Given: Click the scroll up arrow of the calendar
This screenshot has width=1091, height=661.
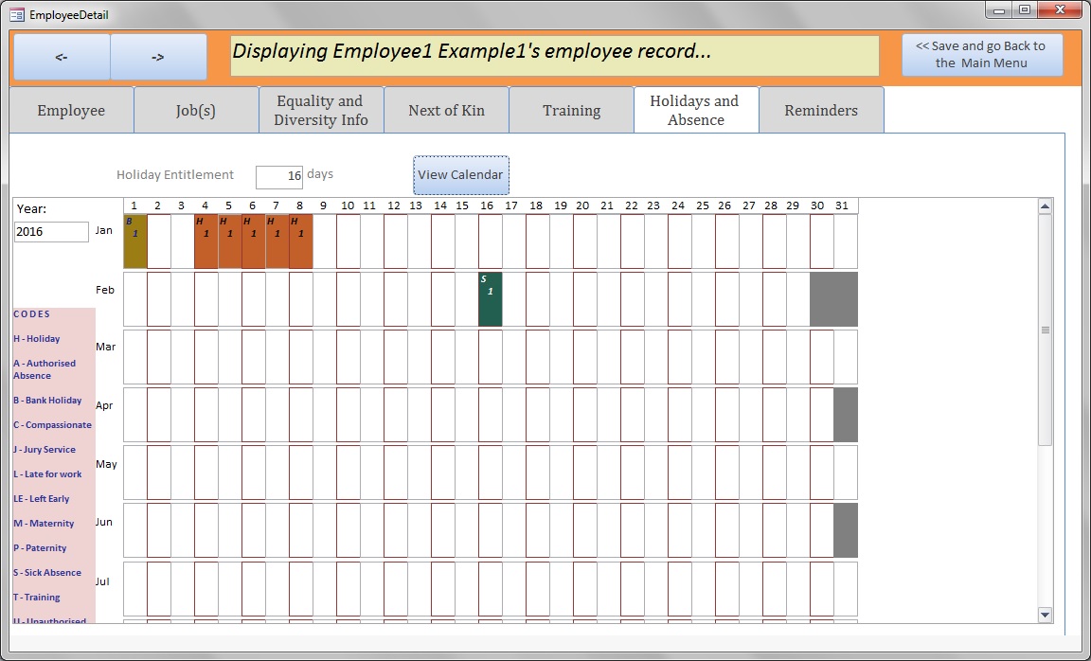Looking at the screenshot, I should pyautogui.click(x=1045, y=206).
